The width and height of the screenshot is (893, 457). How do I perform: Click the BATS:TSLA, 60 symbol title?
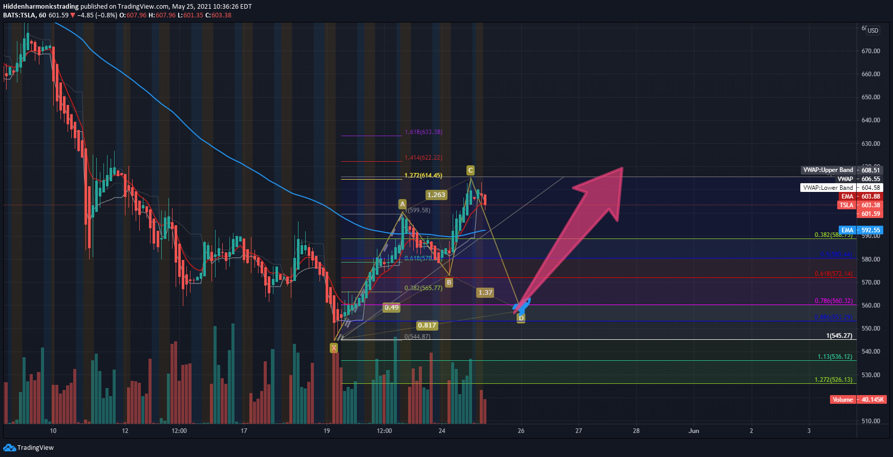[25, 15]
